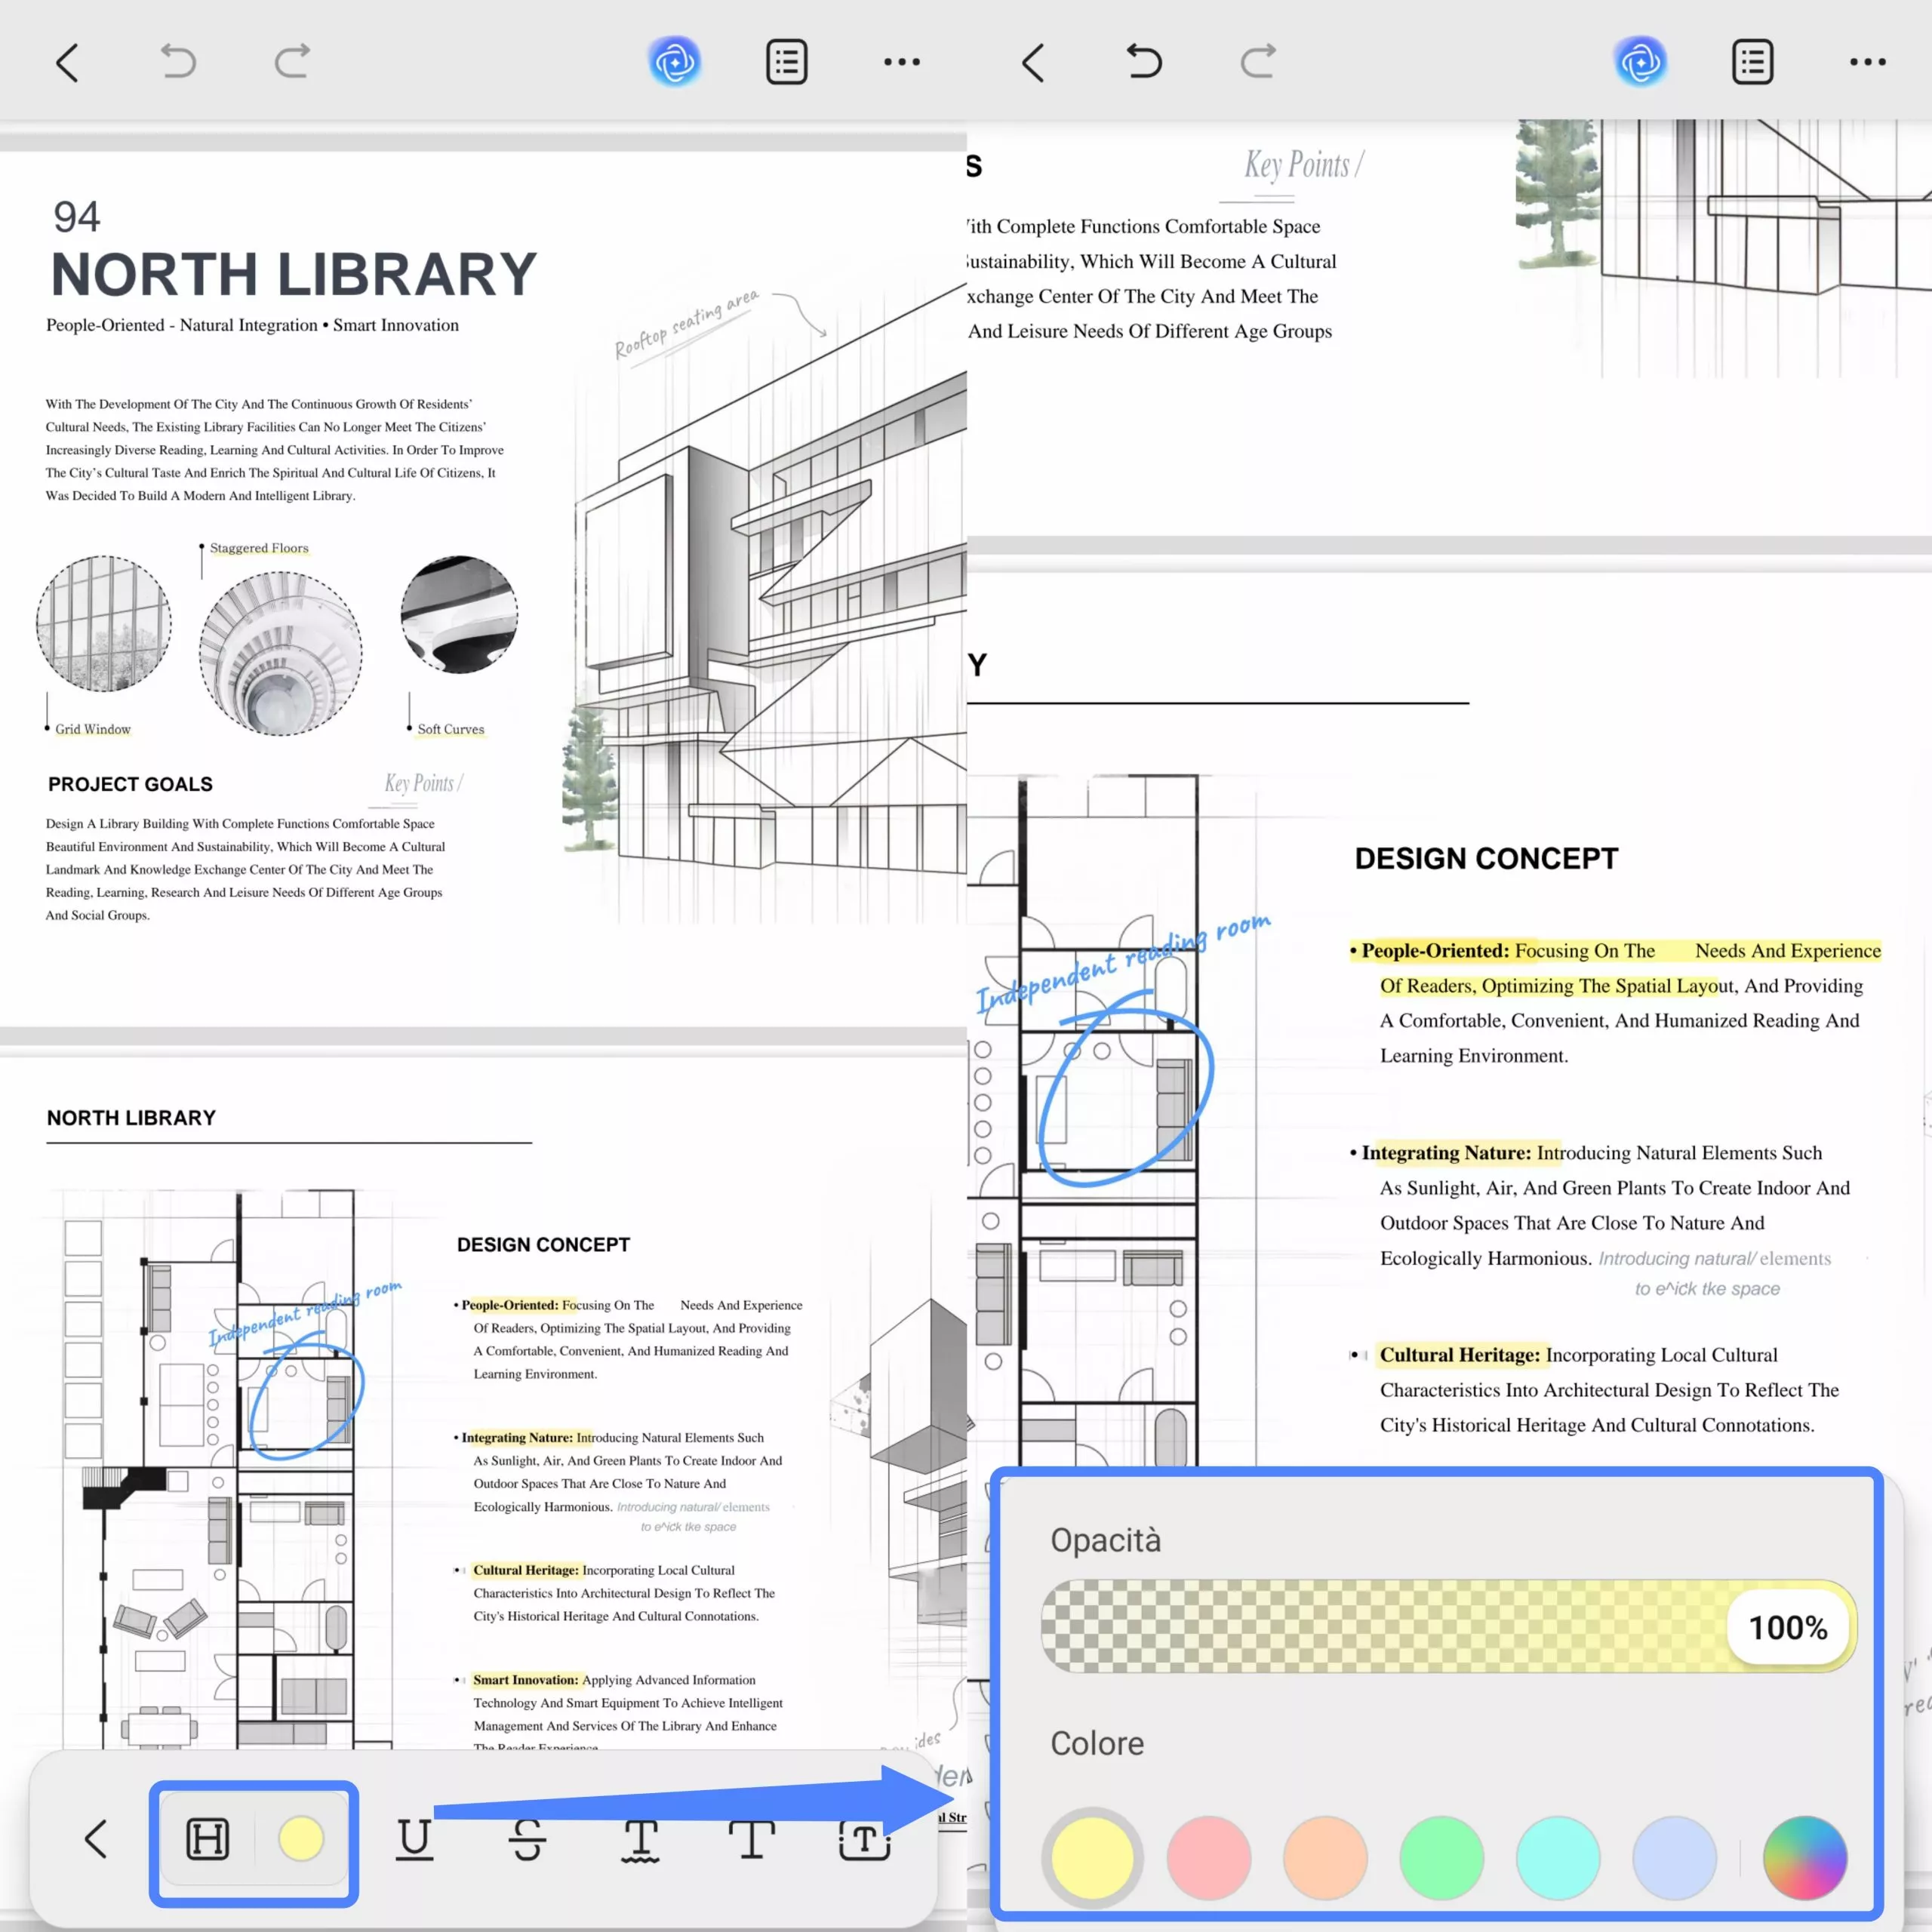Screen dimensions: 1932x1932
Task: Click redo arrow in left pane
Action: 292,62
